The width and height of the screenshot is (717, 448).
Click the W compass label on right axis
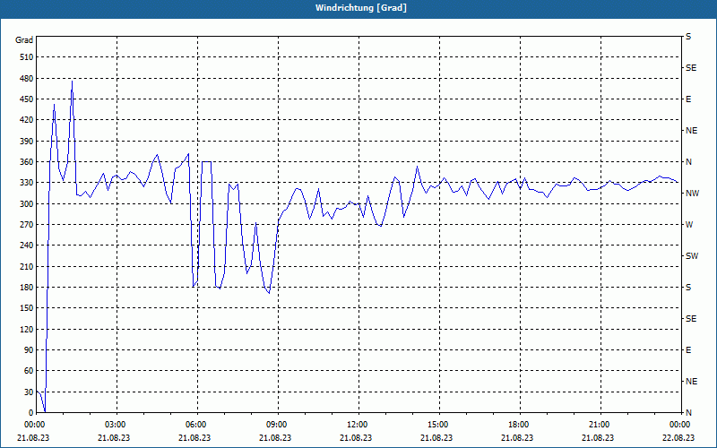689,225
